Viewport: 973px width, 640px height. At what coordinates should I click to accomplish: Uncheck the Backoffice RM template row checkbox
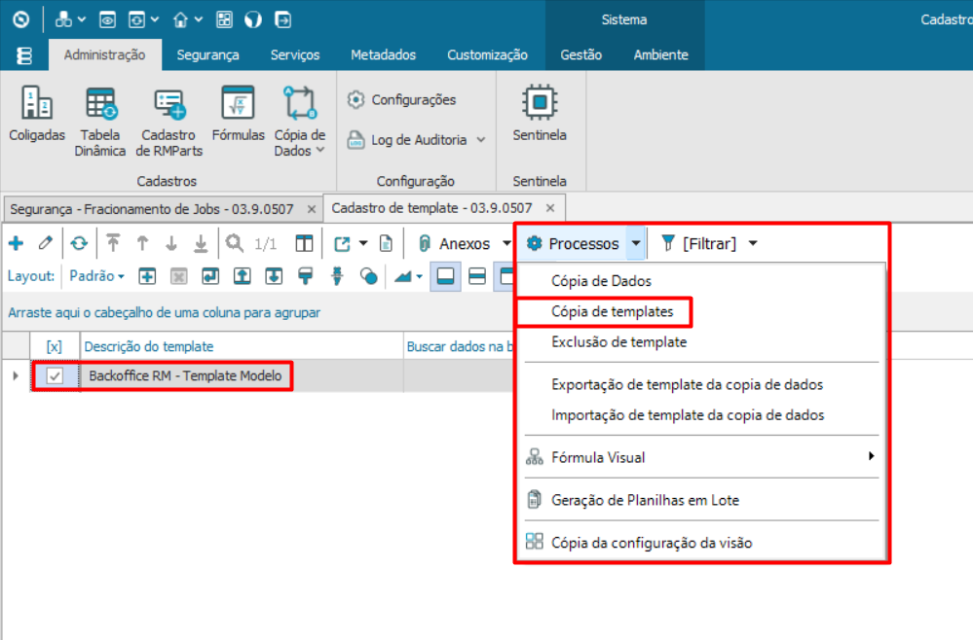point(56,375)
